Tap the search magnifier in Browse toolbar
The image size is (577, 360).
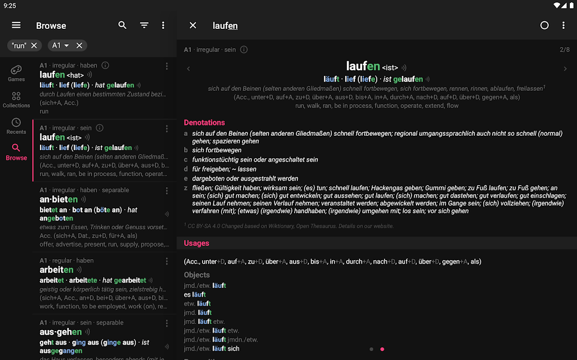(123, 25)
